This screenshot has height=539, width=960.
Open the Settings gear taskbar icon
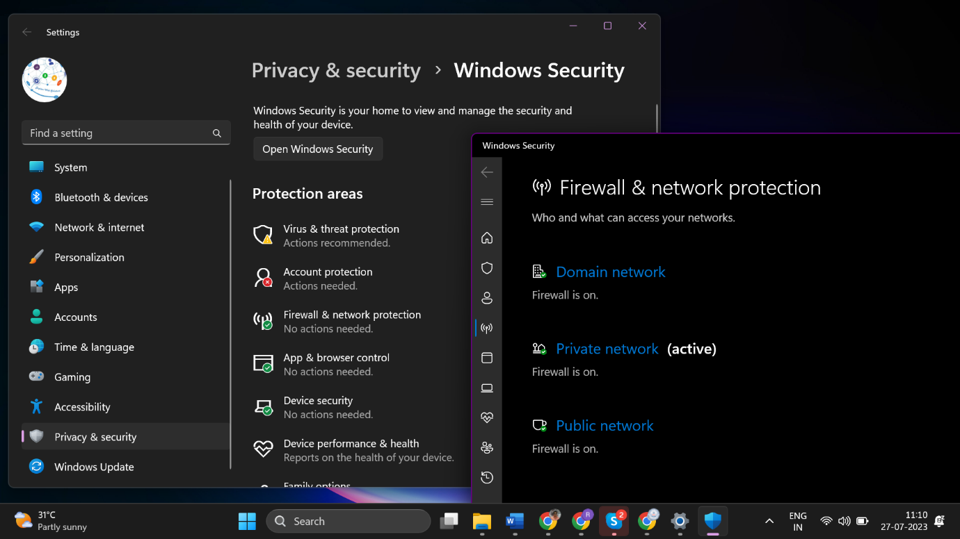(680, 521)
